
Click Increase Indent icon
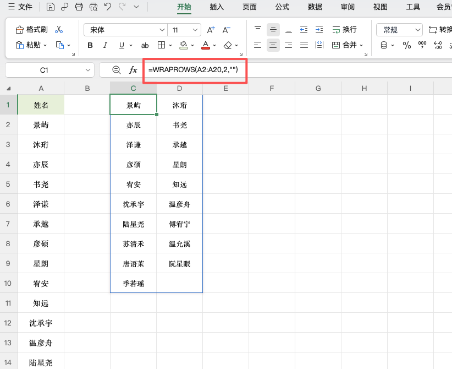(319, 29)
